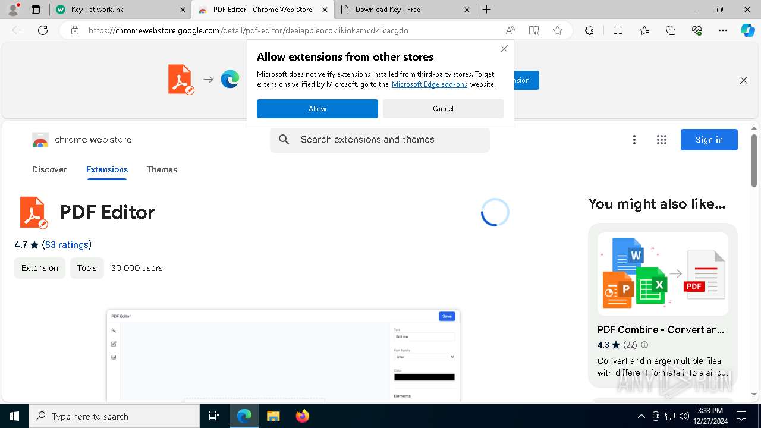This screenshot has width=761, height=428.
Task: Click the page vertical scrollbar
Action: click(x=754, y=160)
